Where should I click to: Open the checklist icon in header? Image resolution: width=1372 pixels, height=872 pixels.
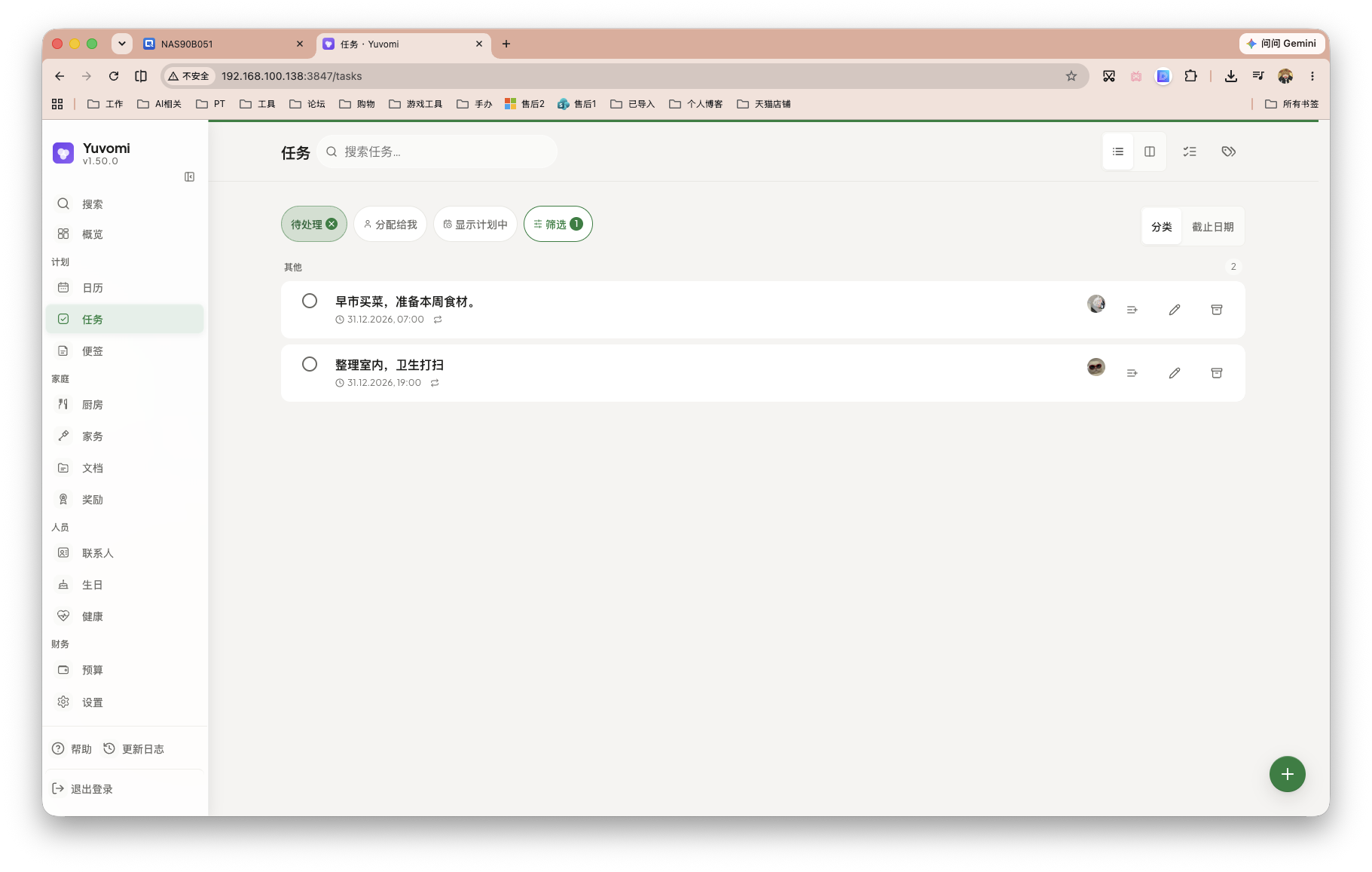1190,151
